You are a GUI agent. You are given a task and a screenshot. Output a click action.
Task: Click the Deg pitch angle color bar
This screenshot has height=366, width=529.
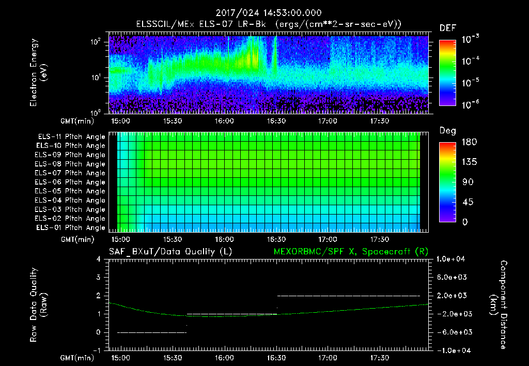[x=447, y=182]
